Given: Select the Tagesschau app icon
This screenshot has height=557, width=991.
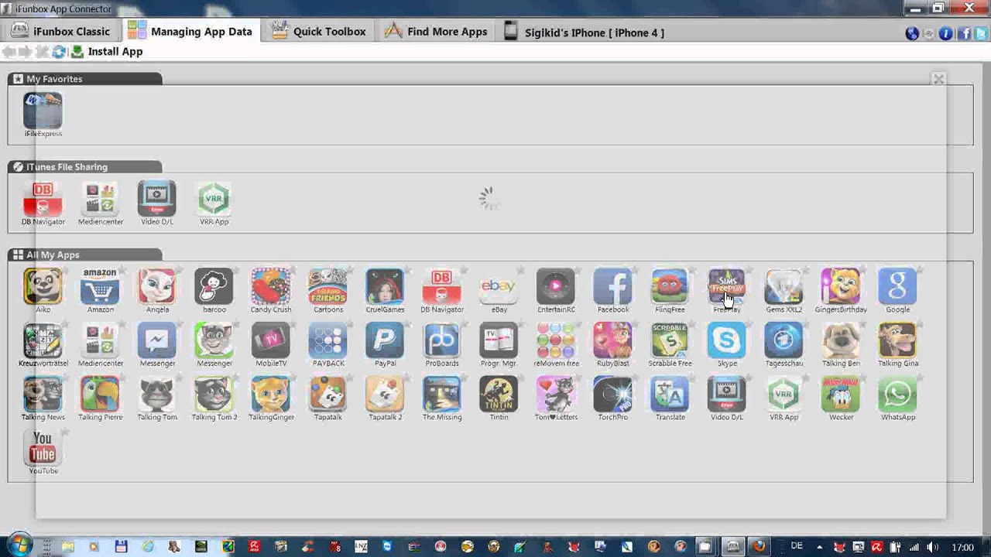Looking at the screenshot, I should coord(784,340).
